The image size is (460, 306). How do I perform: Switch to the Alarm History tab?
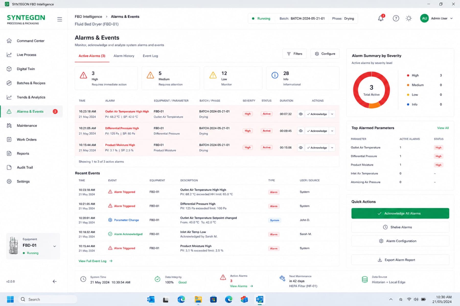[124, 56]
